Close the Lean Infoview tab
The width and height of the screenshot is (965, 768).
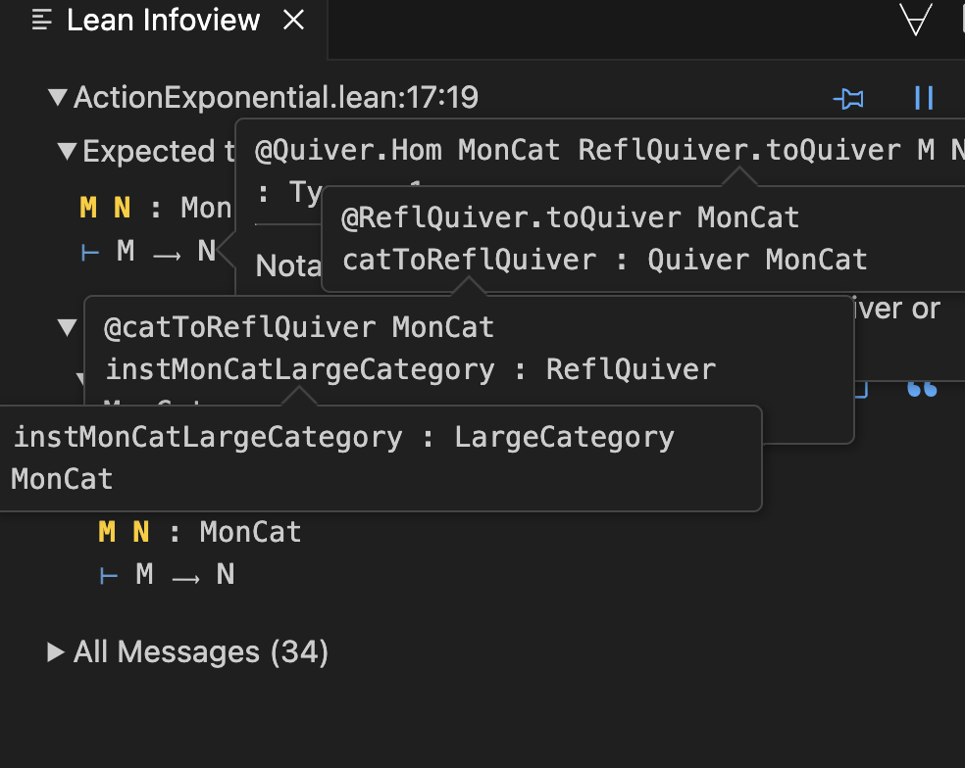(293, 20)
